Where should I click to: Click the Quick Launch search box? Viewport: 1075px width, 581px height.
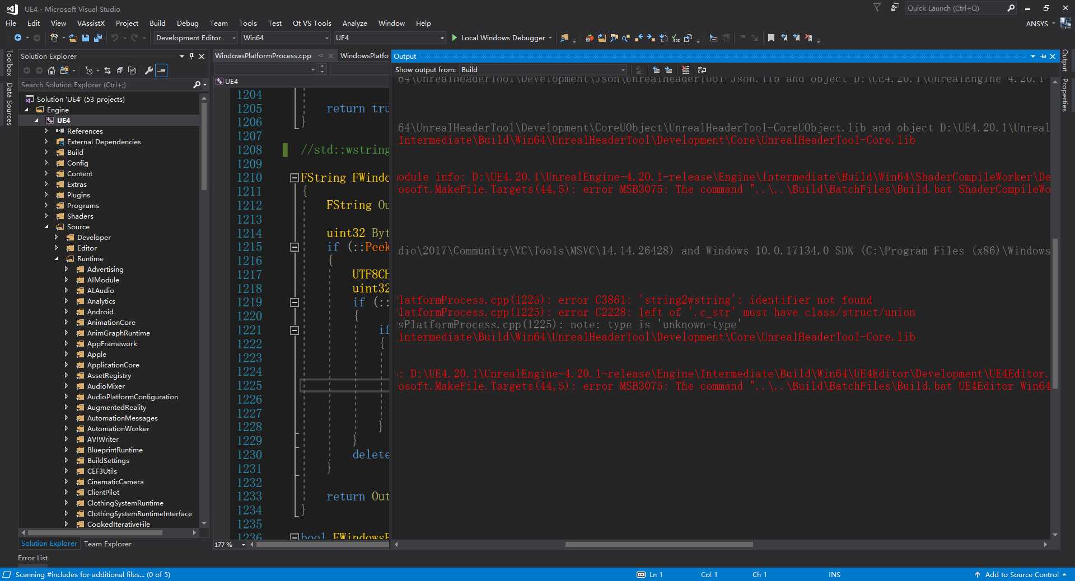955,8
